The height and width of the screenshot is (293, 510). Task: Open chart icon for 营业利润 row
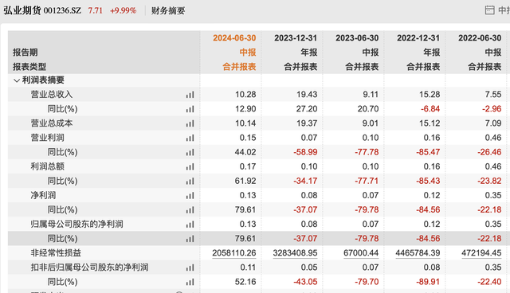[190, 138]
